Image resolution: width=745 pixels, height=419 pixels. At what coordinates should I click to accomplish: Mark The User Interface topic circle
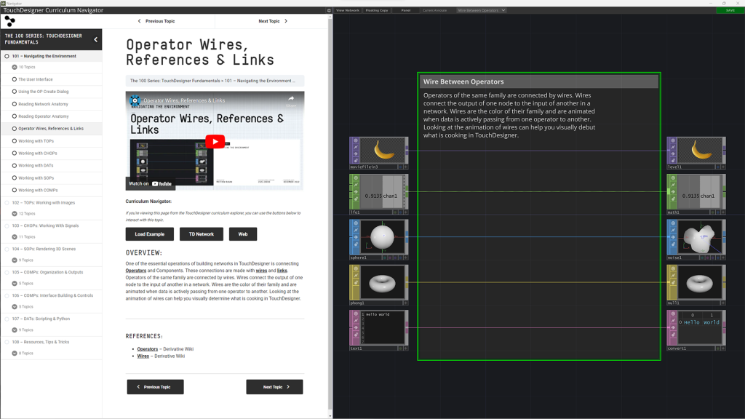(14, 79)
